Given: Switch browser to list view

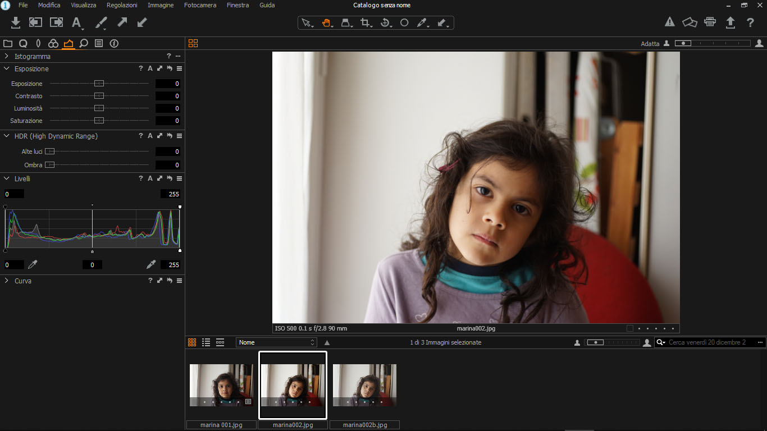Looking at the screenshot, I should point(206,342).
